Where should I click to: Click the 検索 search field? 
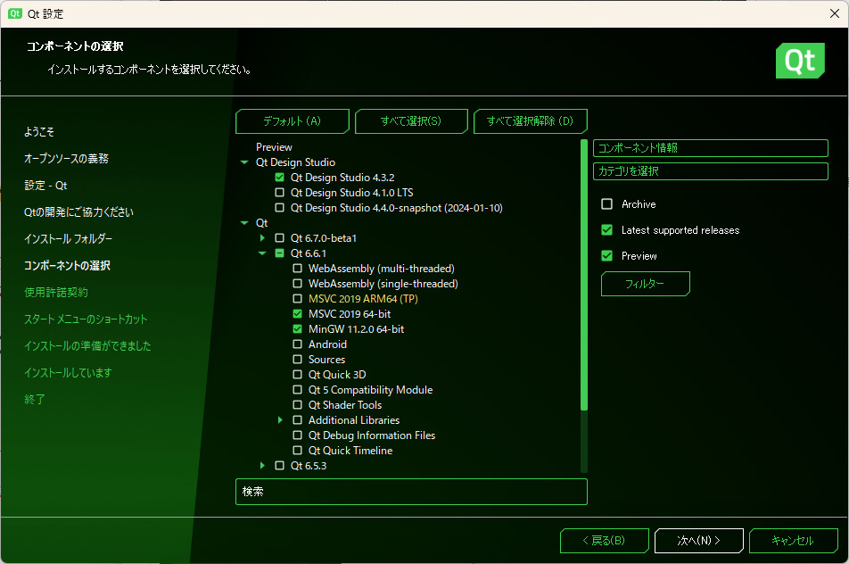pos(410,492)
